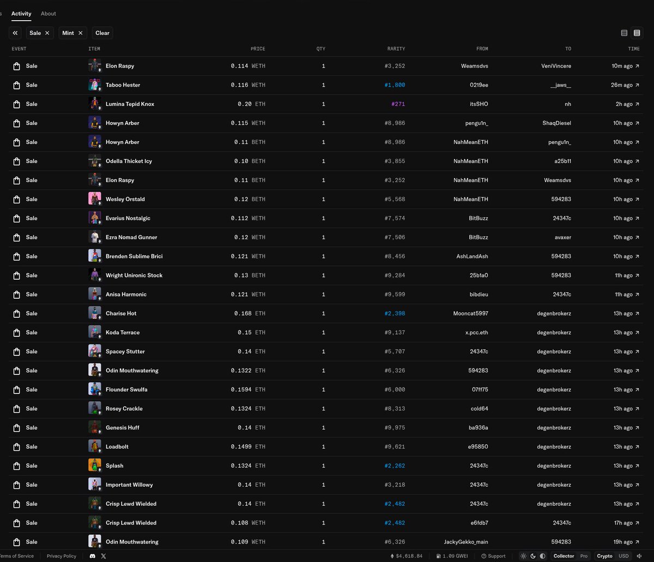This screenshot has width=654, height=562.
Task: Open buyer __jaws__ profile
Action: pyautogui.click(x=561, y=85)
